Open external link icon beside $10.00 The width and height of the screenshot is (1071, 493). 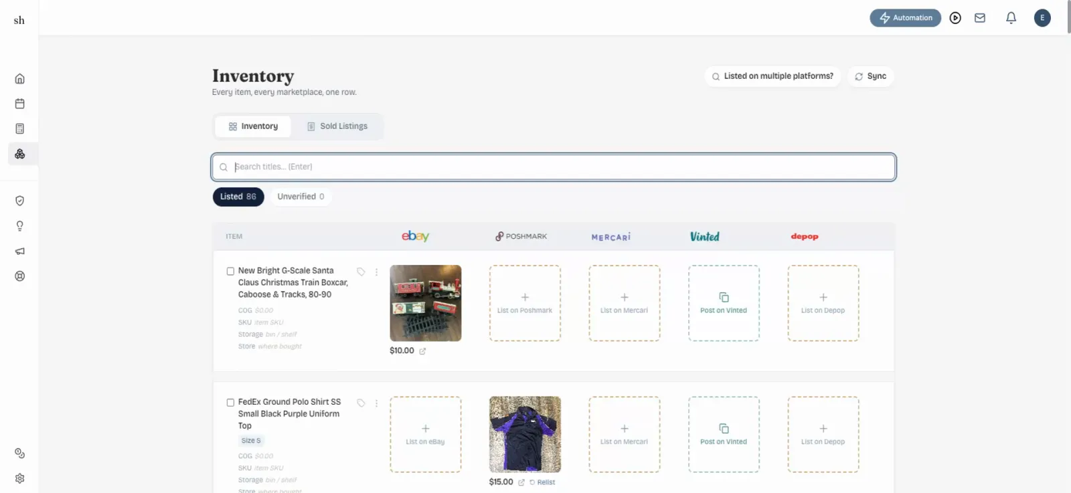point(422,351)
